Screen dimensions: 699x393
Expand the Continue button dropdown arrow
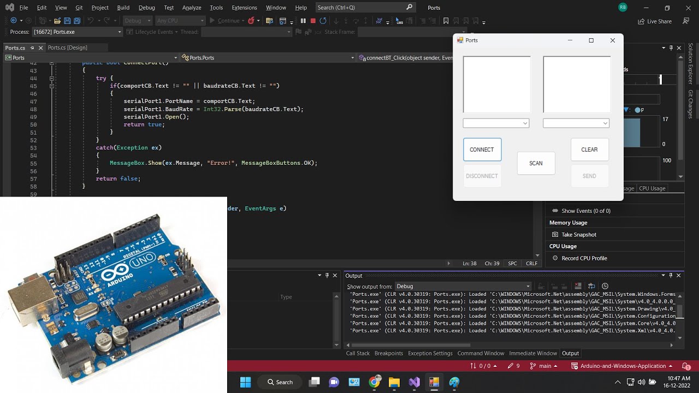[x=244, y=21]
